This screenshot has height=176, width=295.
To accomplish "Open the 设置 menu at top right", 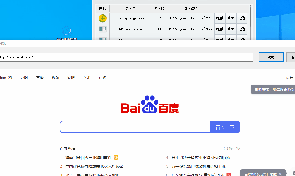I will [x=290, y=78].
